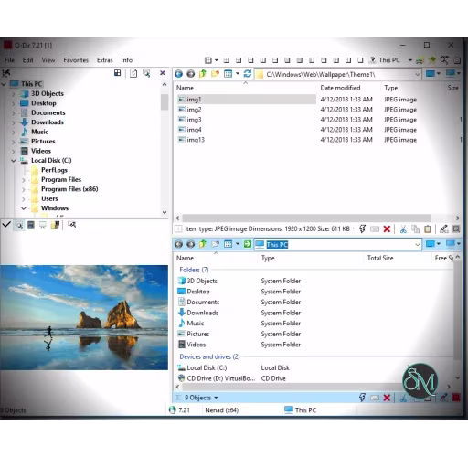Click the red Delete X in upper status bar
The height and width of the screenshot is (457, 468).
[x=387, y=229]
